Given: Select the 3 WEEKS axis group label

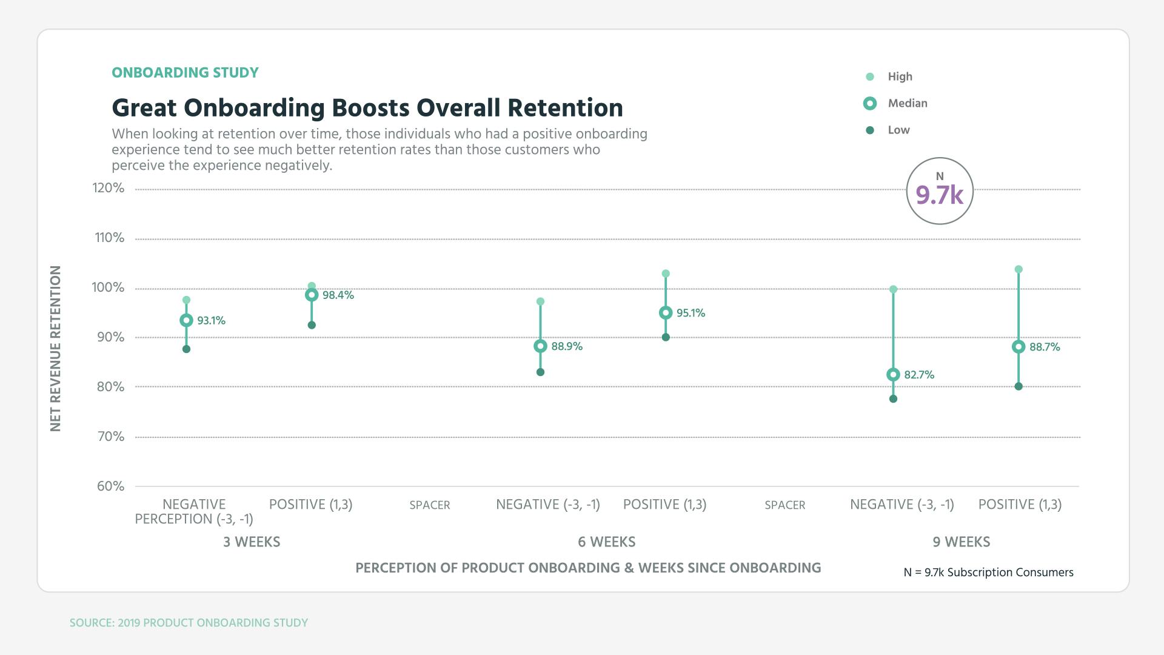Looking at the screenshot, I should [252, 542].
